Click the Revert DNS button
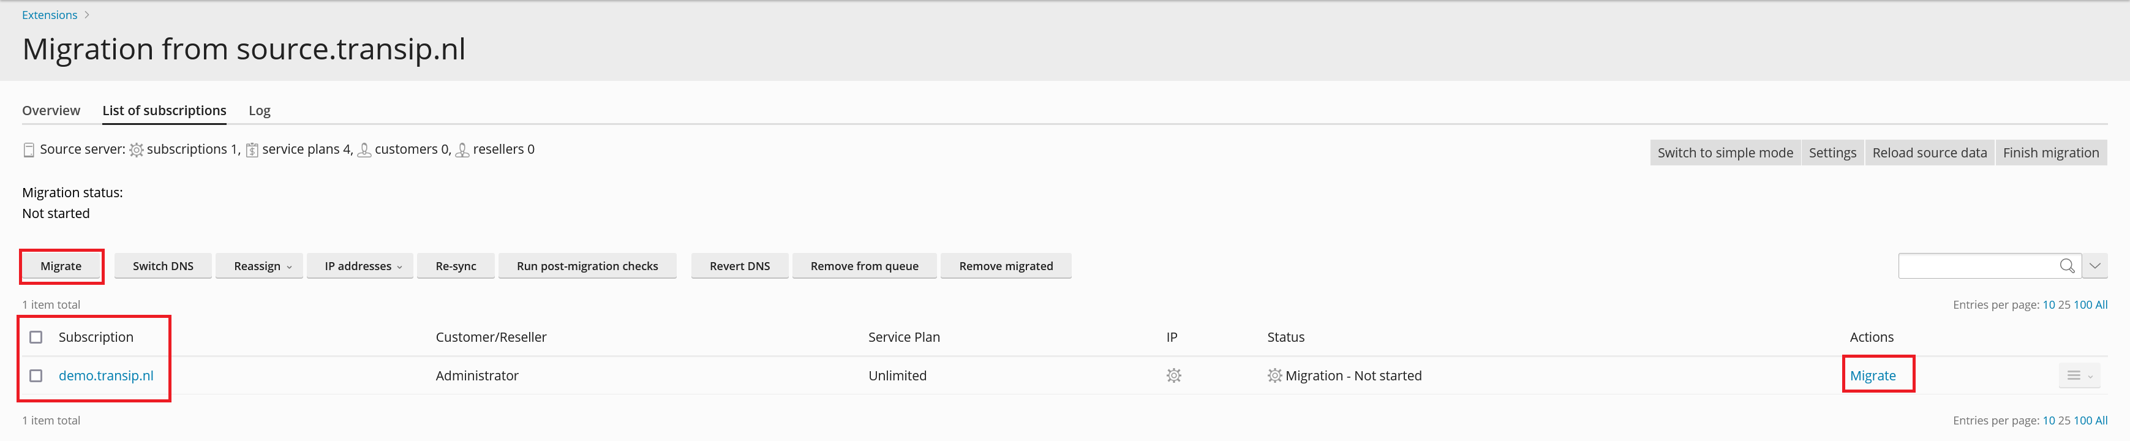Screen dimensions: 2130x441 tap(739, 266)
